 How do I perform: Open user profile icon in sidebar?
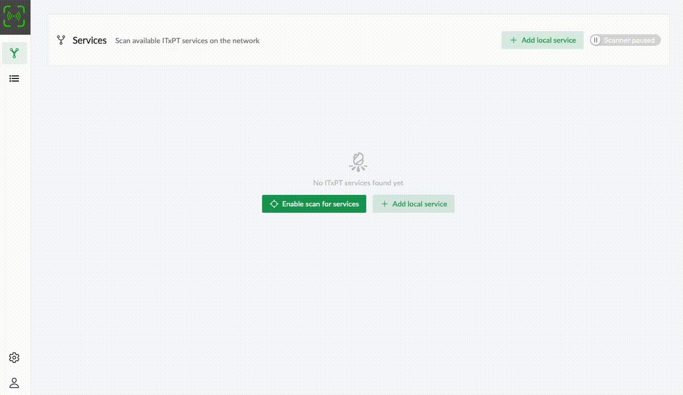click(15, 383)
